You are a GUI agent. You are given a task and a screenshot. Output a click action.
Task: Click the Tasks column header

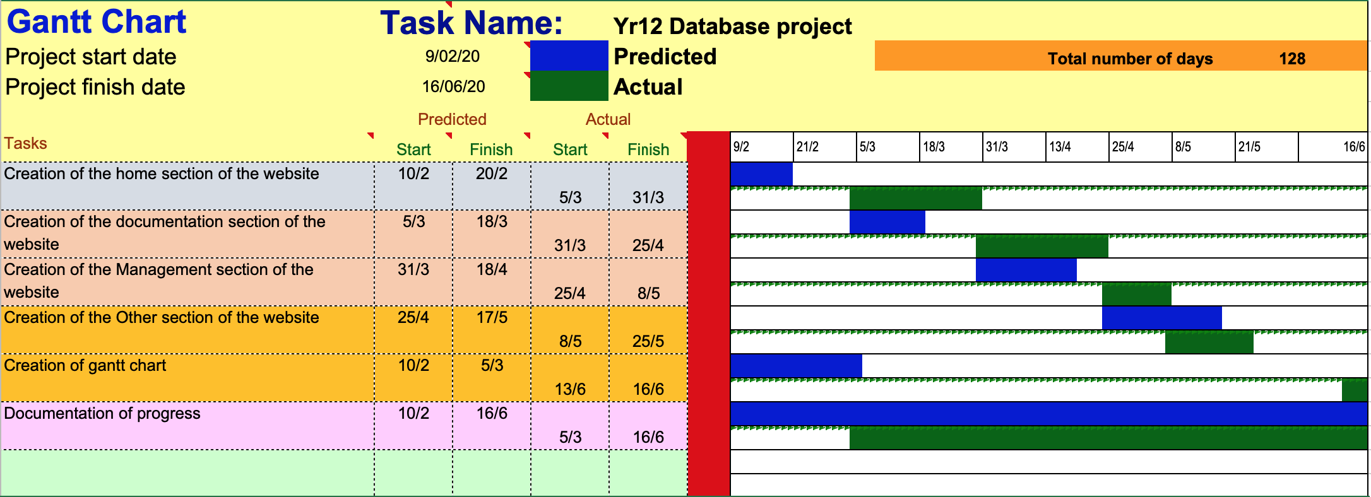25,143
